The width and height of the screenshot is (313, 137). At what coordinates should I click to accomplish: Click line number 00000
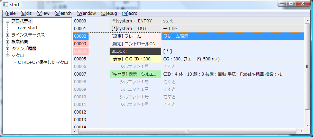click(x=80, y=21)
